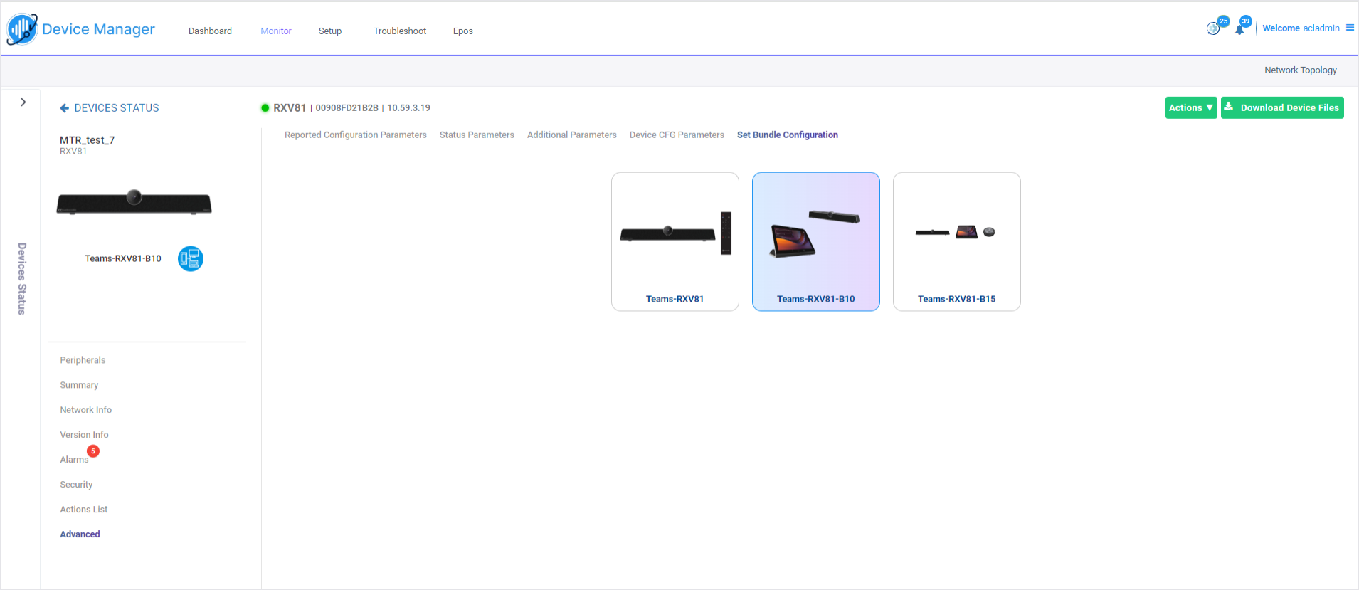Open the Troubleshoot menu

pyautogui.click(x=399, y=31)
